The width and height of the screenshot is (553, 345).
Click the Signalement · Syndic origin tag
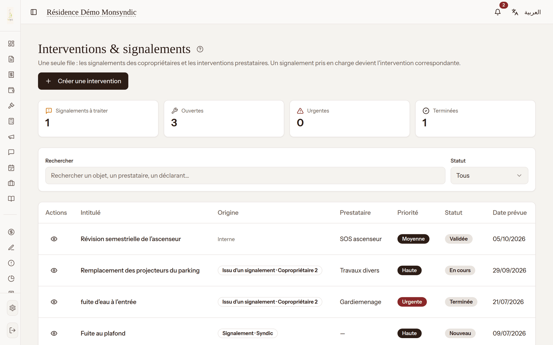[x=247, y=333]
